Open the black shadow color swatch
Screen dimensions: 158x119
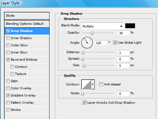130,26
